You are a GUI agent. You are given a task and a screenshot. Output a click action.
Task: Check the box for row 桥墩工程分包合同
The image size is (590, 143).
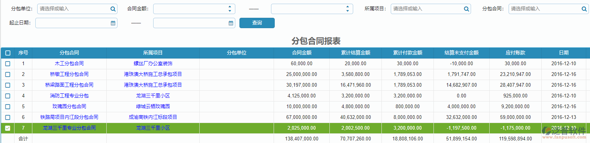[x=8, y=74]
